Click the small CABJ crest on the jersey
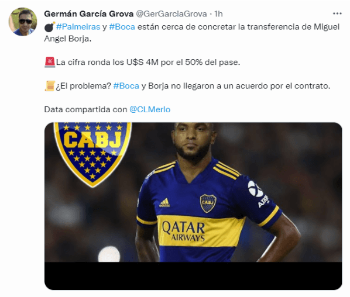This screenshot has height=297, width=350. pos(208,203)
